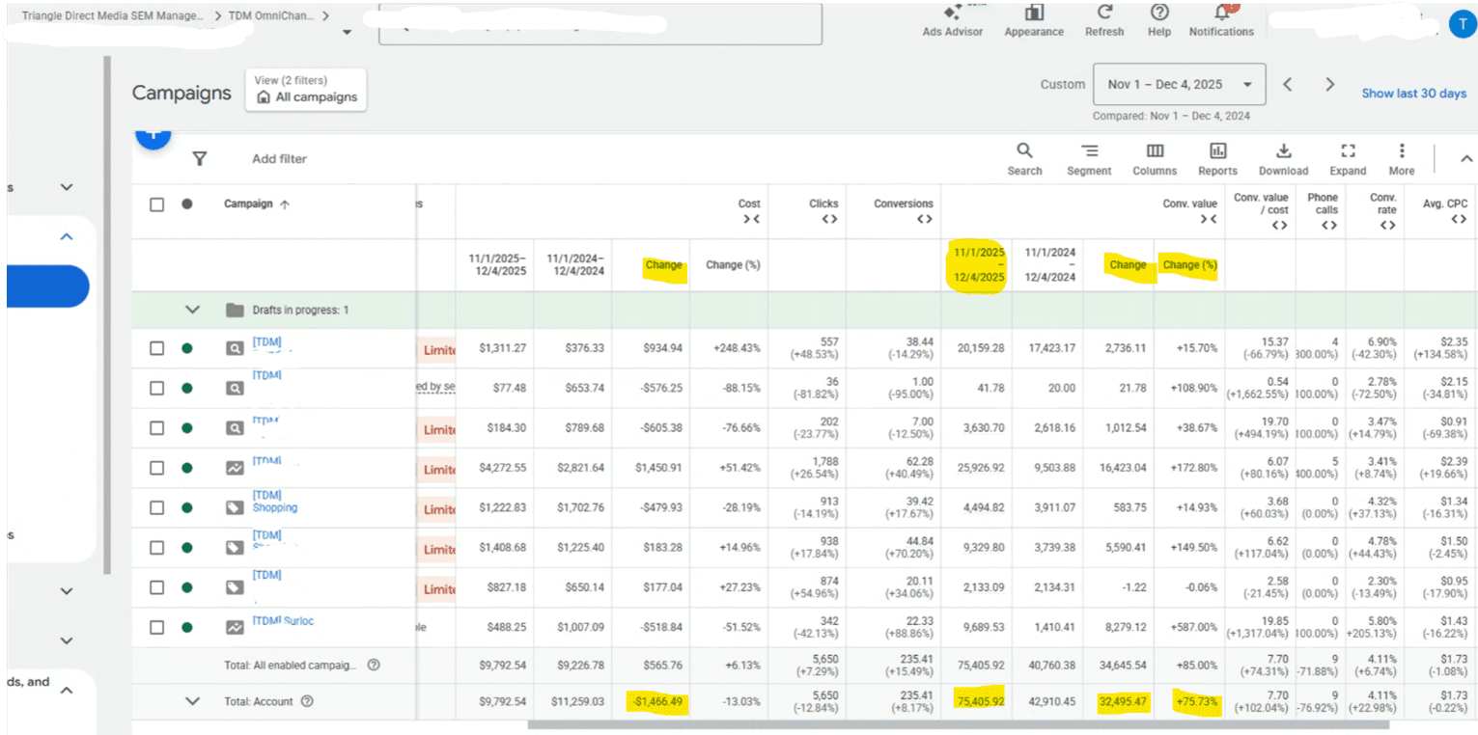Expand the table to full screen
The height and width of the screenshot is (735, 1478).
point(1348,158)
